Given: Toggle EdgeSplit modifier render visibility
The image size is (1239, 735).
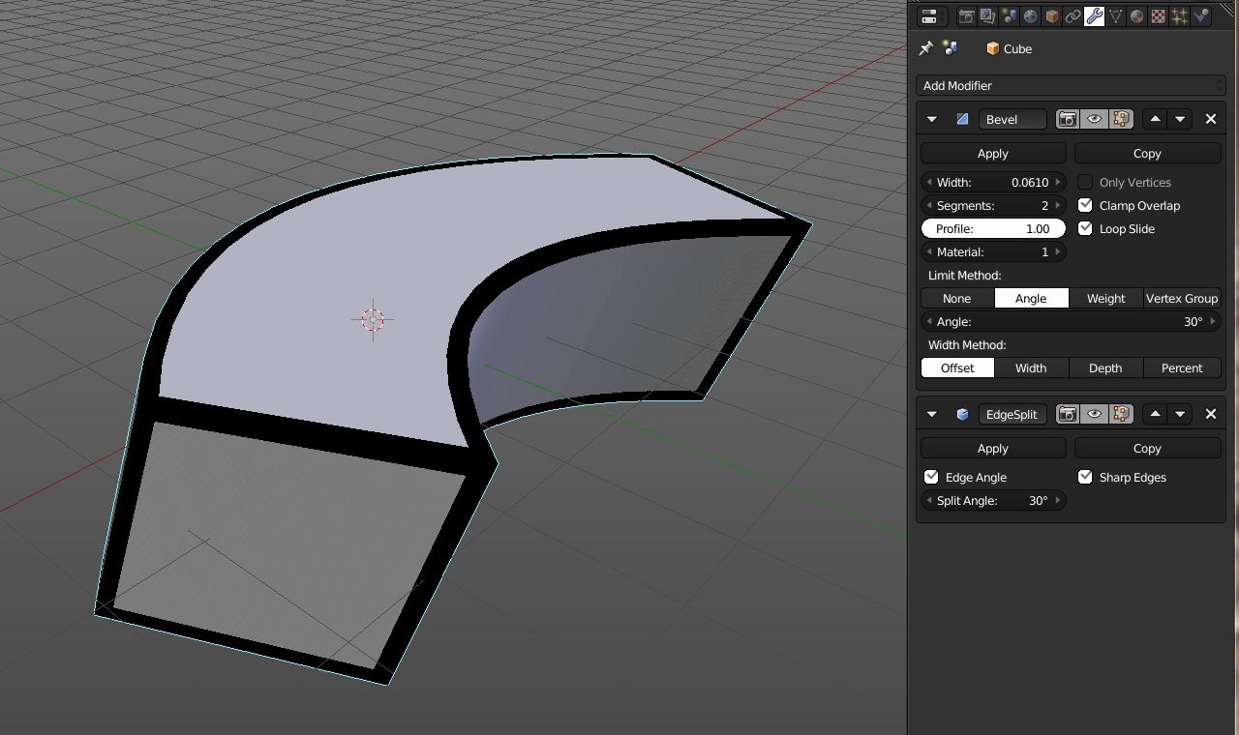Looking at the screenshot, I should (x=1068, y=414).
